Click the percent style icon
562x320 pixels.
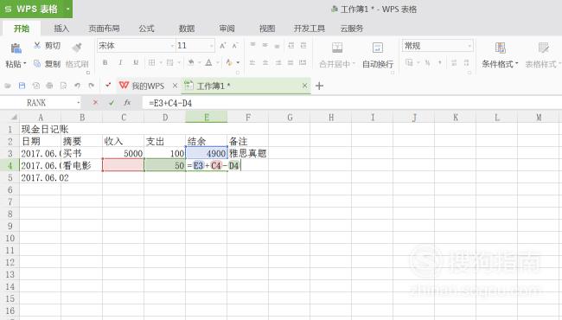tap(427, 63)
